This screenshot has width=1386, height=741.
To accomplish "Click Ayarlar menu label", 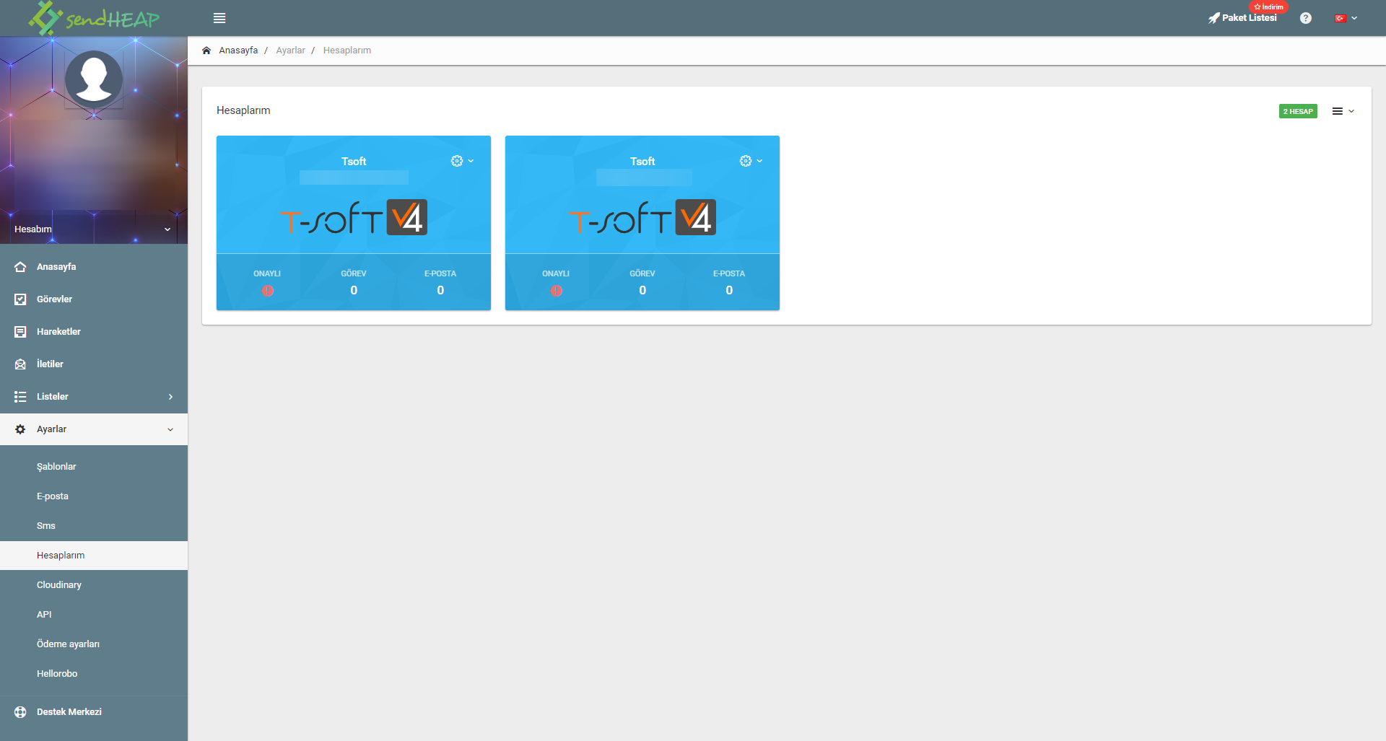I will [x=51, y=429].
